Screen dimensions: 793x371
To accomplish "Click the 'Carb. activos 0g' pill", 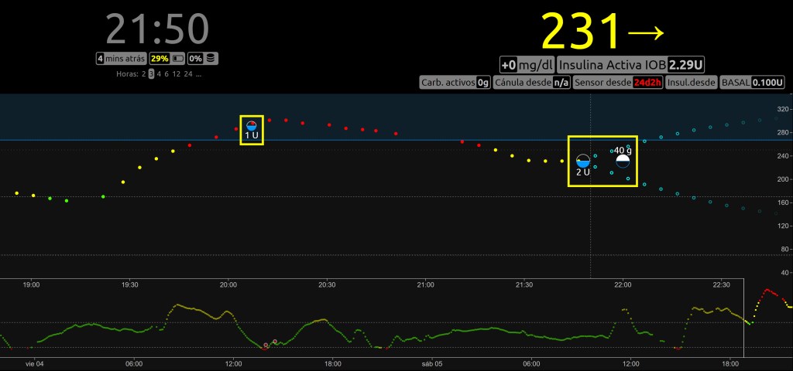I will 455,82.
